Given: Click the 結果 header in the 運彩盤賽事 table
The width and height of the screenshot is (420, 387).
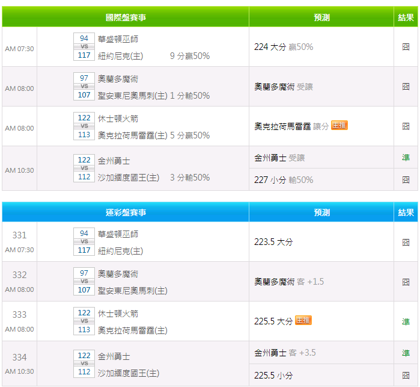Looking at the screenshot, I should tap(406, 212).
